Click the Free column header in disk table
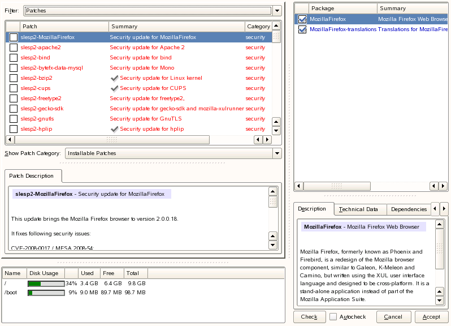Screen dimensions: 451x326 (x=112, y=273)
